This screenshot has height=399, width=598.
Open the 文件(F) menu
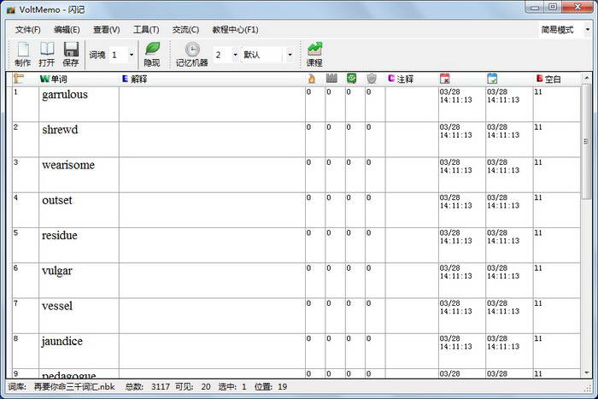point(28,29)
